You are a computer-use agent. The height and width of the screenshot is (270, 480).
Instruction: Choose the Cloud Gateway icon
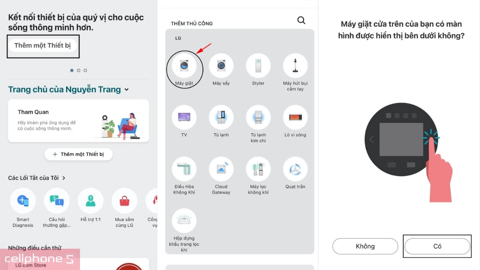(x=221, y=169)
